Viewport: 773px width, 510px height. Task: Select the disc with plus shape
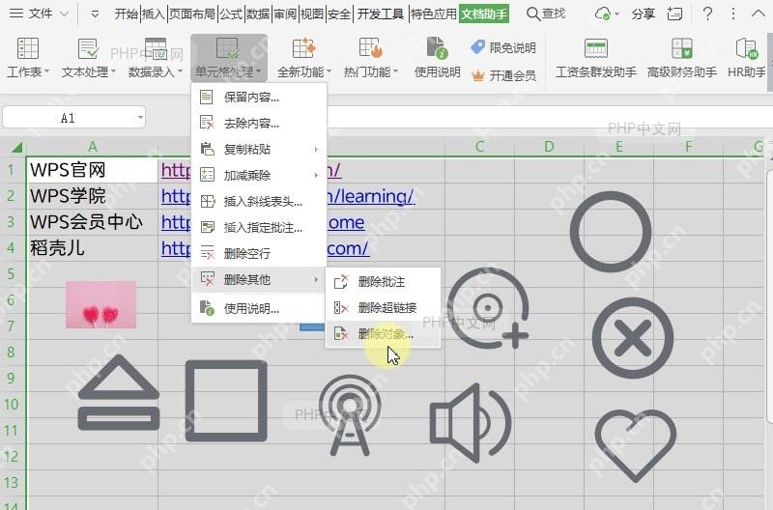(x=489, y=308)
